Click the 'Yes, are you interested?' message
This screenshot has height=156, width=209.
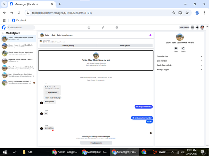click(143, 106)
